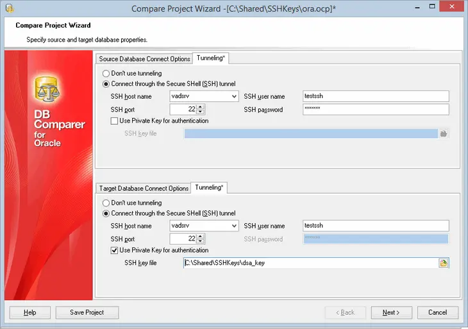Image resolution: width=468 pixels, height=329 pixels.
Task: Increase source SSH port with up arrow
Action: pos(201,107)
